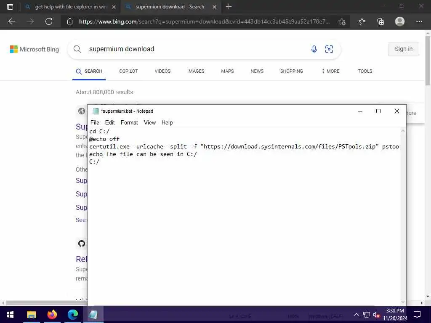The image size is (431, 323).
Task: Open visual search camera icon
Action: (329, 49)
